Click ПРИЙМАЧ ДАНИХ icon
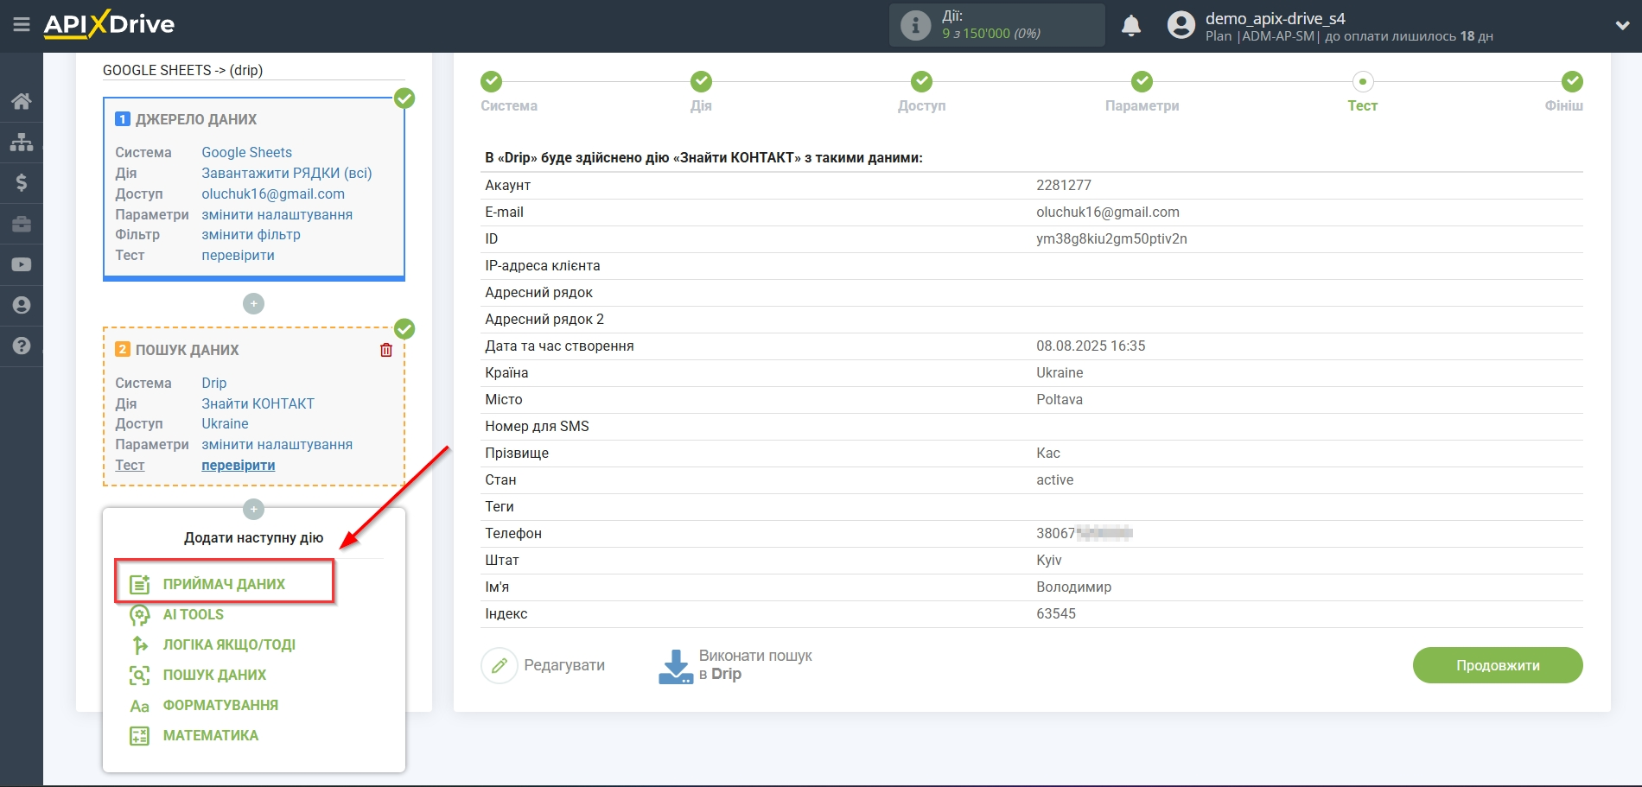The height and width of the screenshot is (787, 1642). (140, 585)
